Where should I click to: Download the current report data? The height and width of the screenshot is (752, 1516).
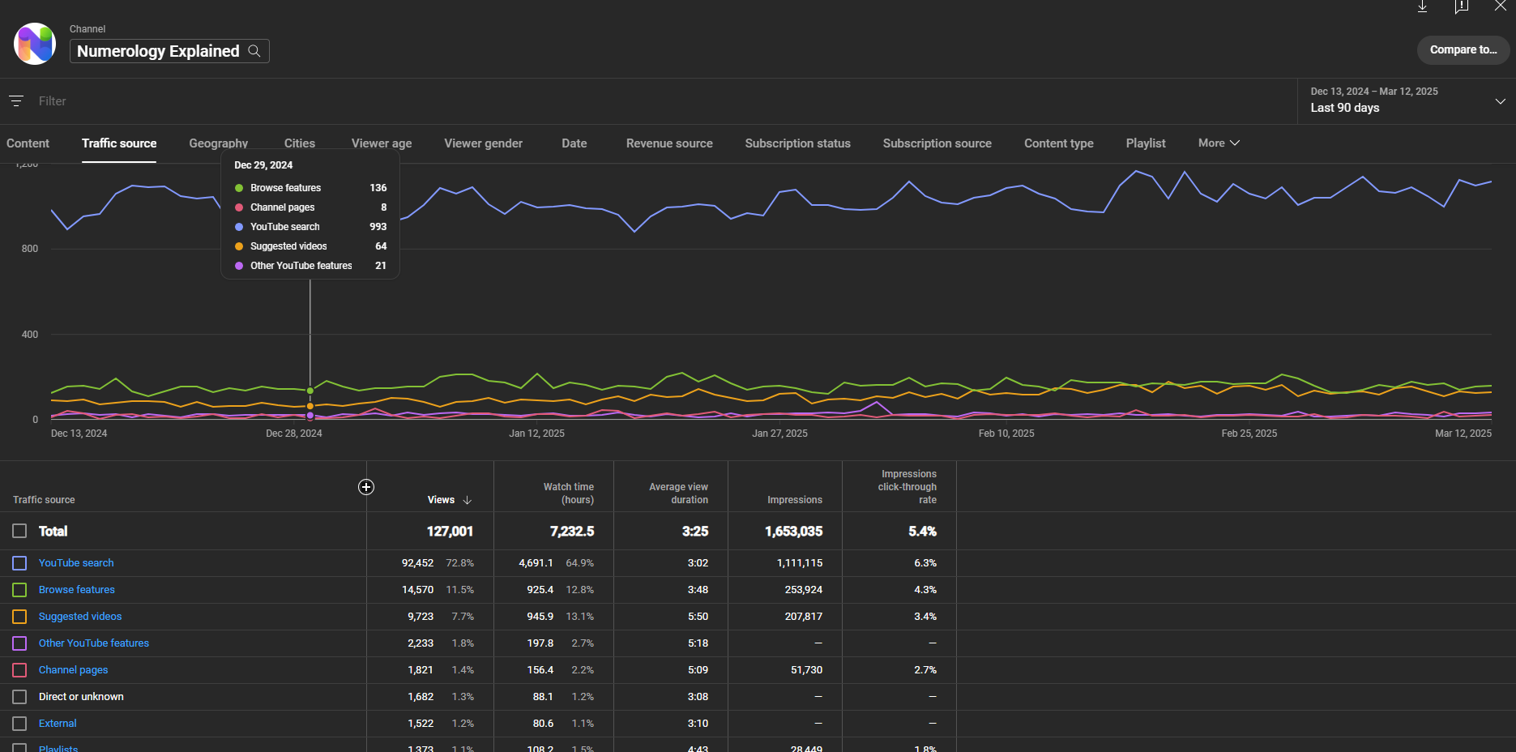(x=1422, y=6)
